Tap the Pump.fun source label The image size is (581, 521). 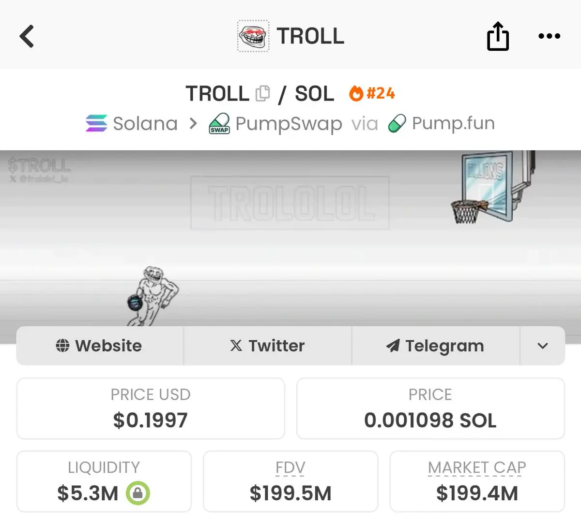[x=453, y=123]
